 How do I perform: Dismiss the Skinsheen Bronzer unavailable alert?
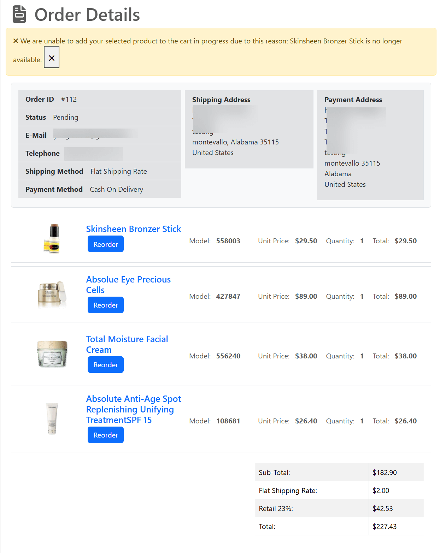click(x=52, y=58)
